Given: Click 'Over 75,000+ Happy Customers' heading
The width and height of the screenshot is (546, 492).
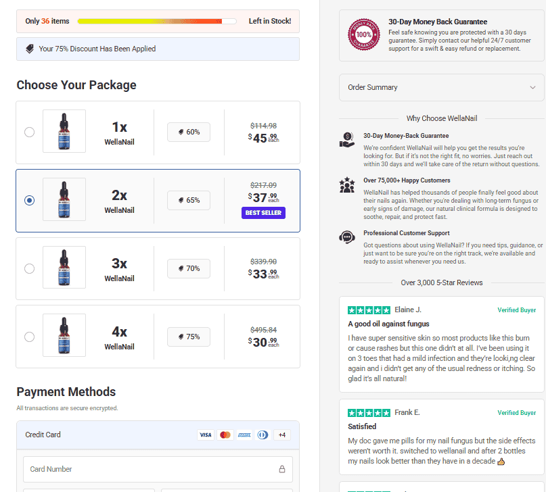Looking at the screenshot, I should pyautogui.click(x=407, y=180).
